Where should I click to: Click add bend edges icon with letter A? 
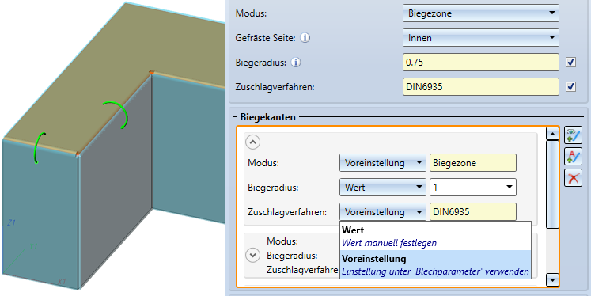point(573,156)
